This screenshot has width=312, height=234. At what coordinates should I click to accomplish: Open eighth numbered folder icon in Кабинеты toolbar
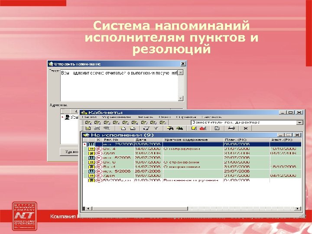coord(153,123)
